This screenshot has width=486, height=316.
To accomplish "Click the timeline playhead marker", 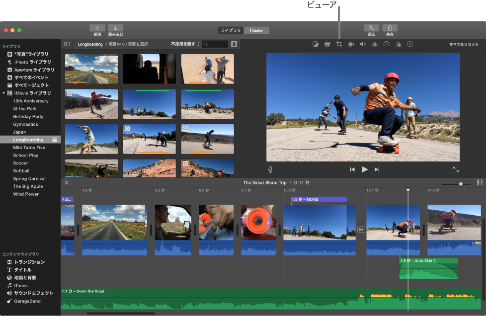I will point(408,190).
